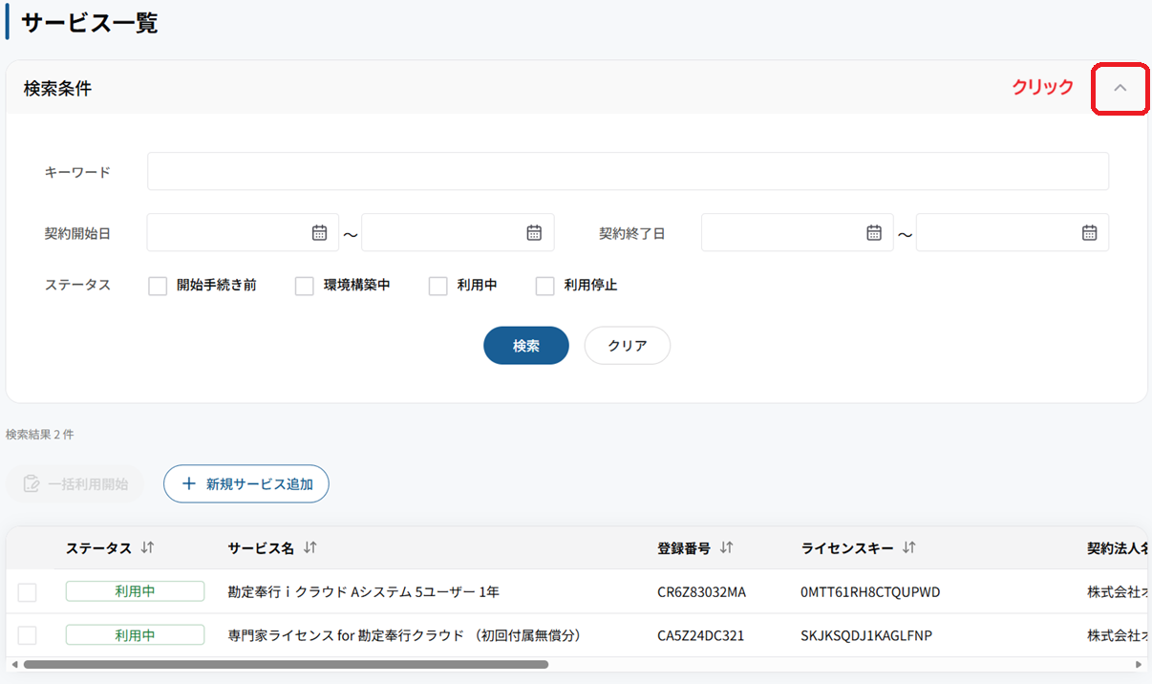The width and height of the screenshot is (1152, 684).
Task: Click service name 専門家ライセンス for 勘定奉行クラウド
Action: [405, 635]
